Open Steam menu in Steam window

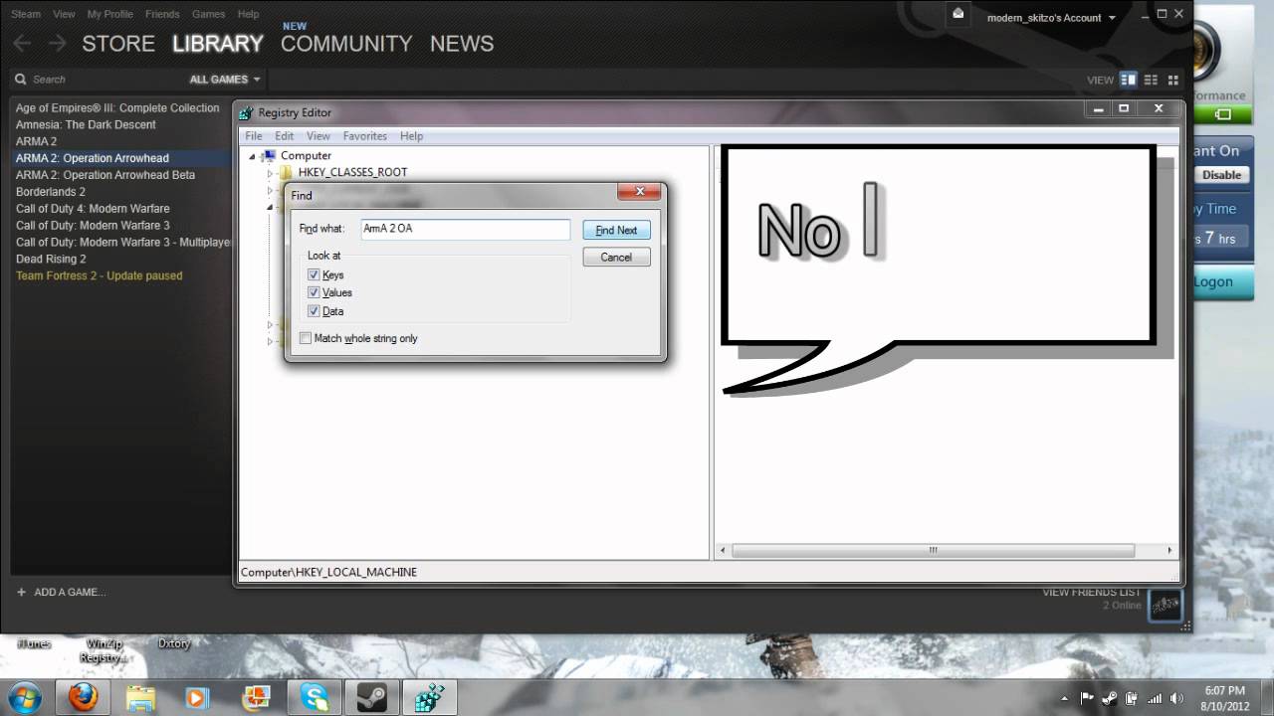[26, 14]
